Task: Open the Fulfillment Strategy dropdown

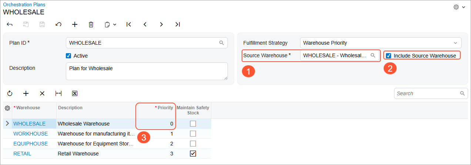Action: point(381,43)
